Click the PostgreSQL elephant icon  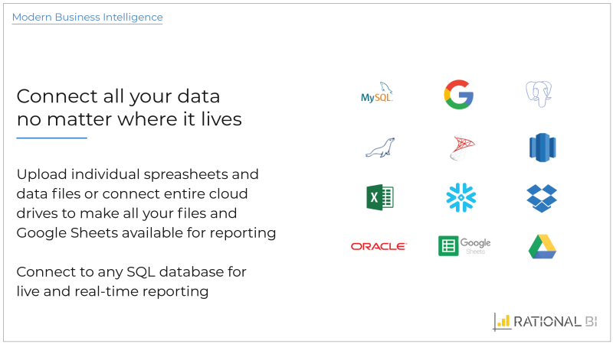coord(539,94)
